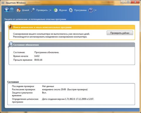Click the Журнал clock icon
This screenshot has width=141, height=113.
tap(56, 10)
